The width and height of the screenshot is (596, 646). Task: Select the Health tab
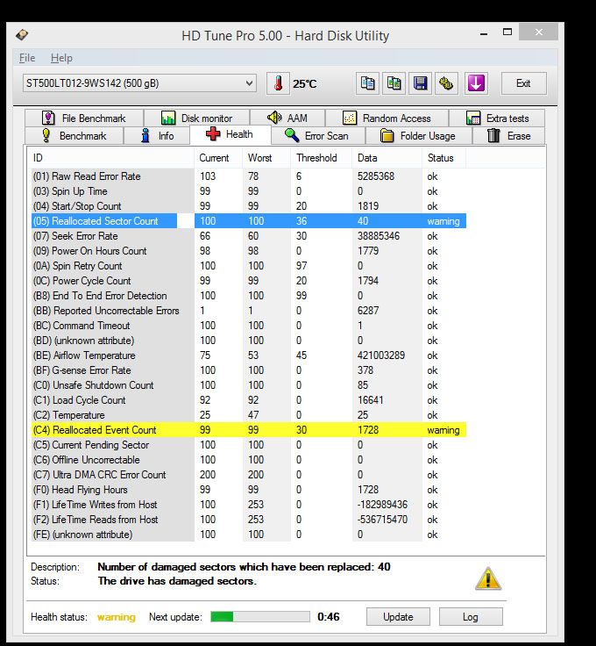click(230, 134)
